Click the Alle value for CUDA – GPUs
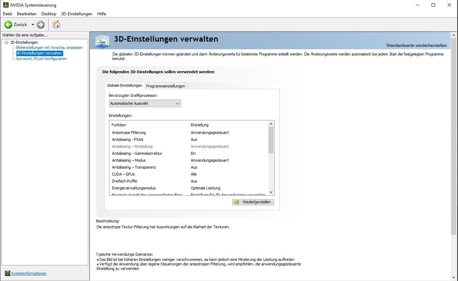This screenshot has width=458, height=281. [x=194, y=174]
